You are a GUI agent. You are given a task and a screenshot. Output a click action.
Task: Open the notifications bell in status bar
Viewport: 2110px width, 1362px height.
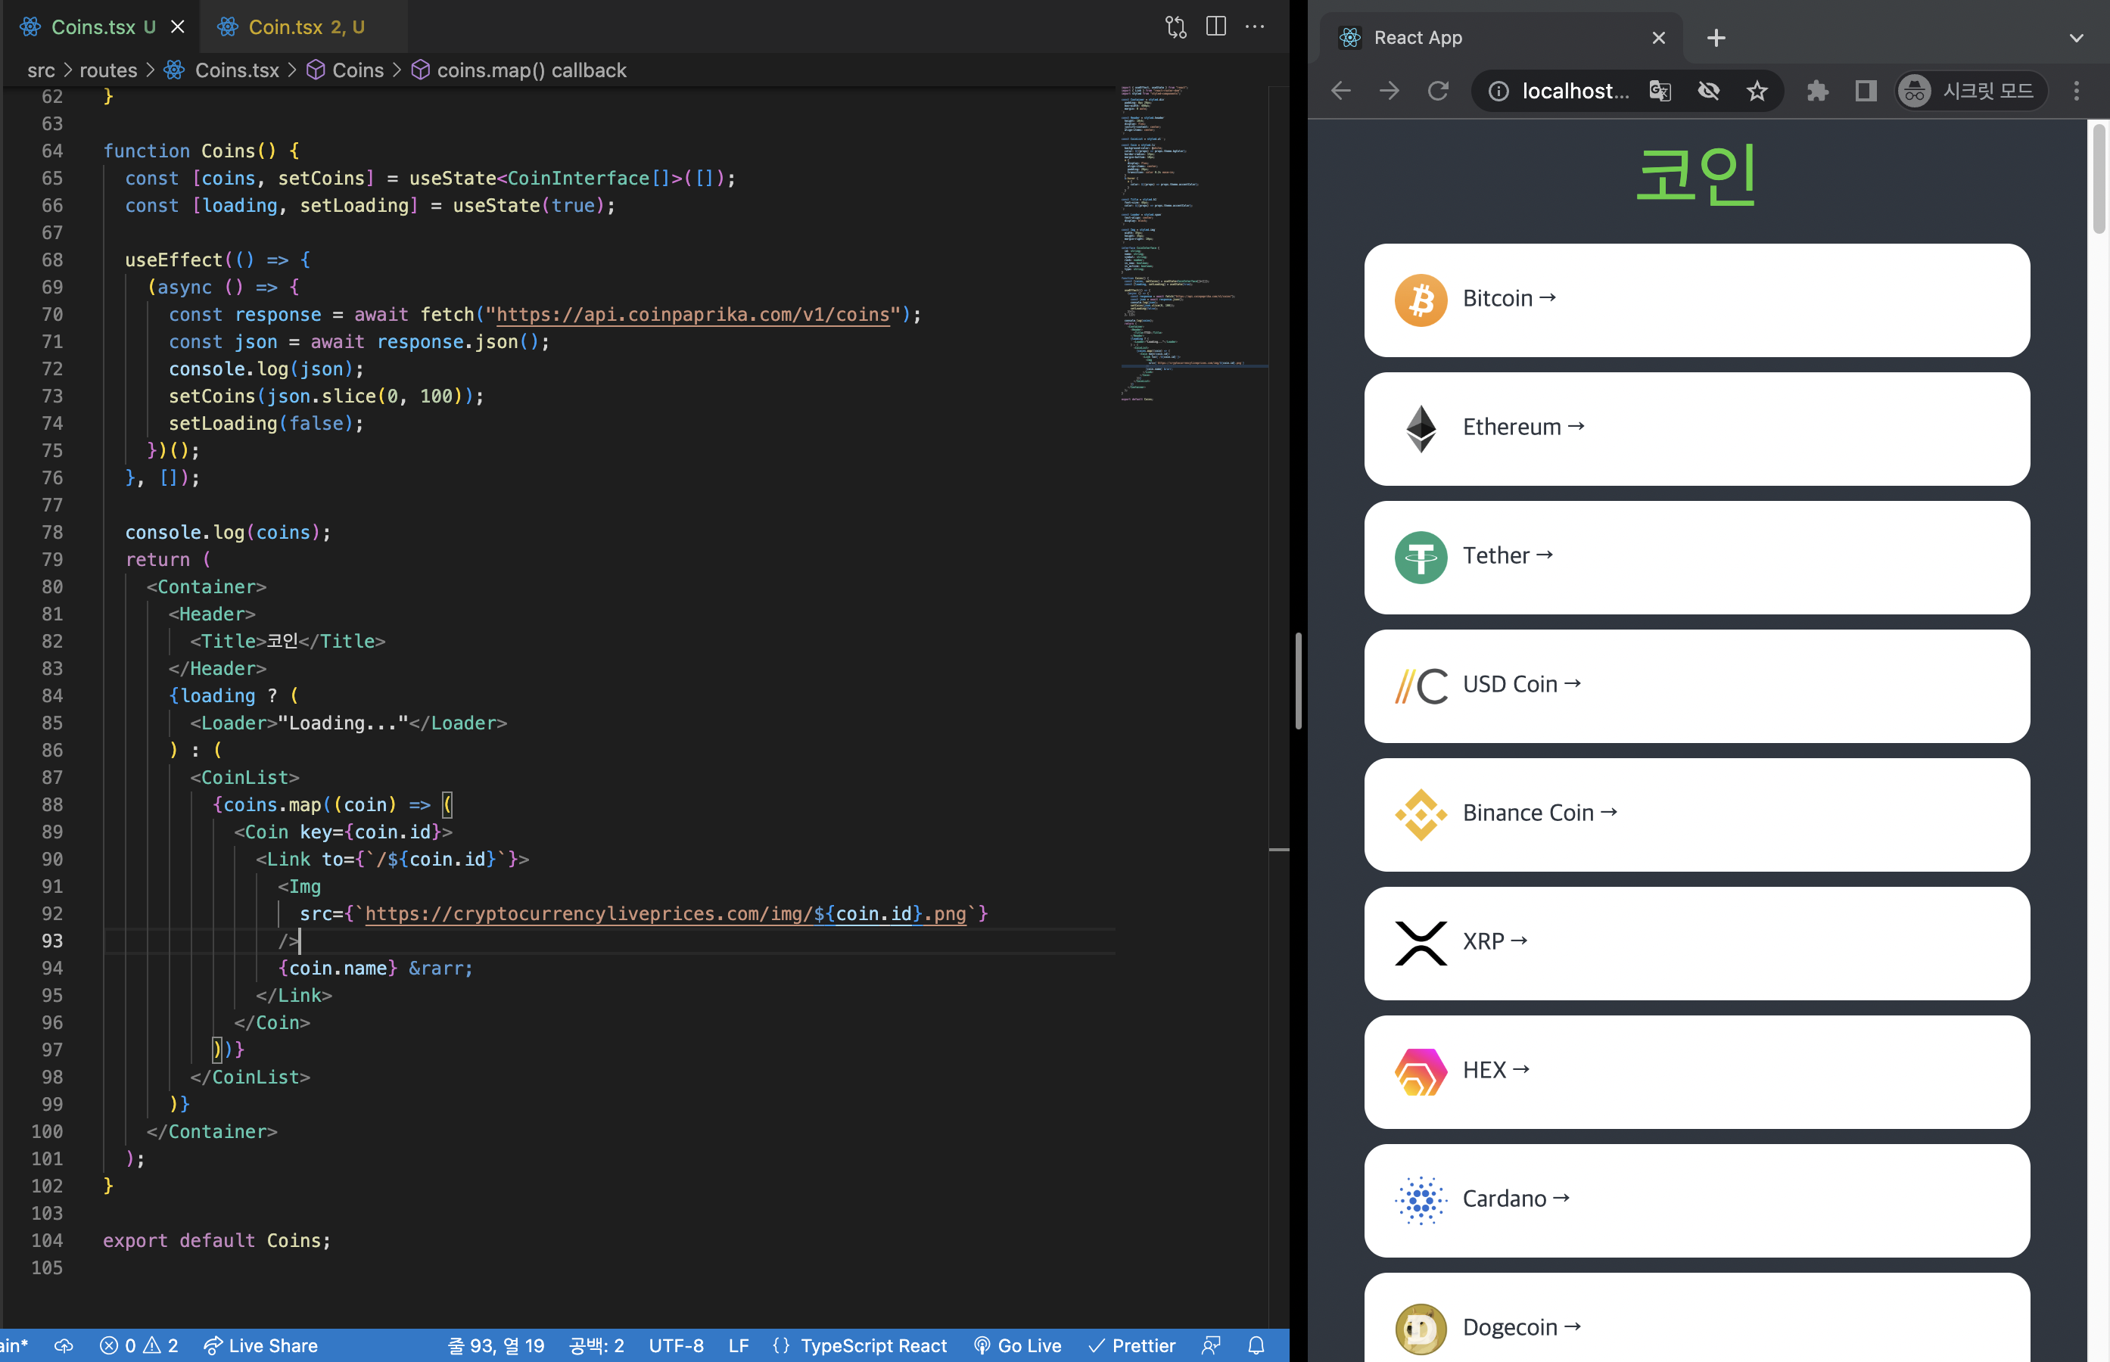tap(1256, 1345)
